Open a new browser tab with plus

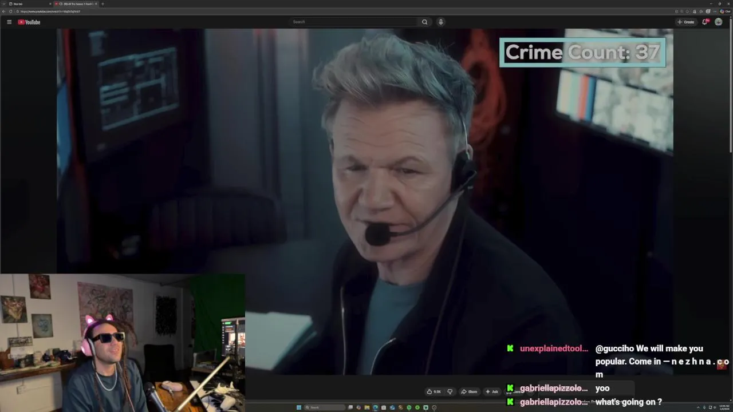point(103,4)
